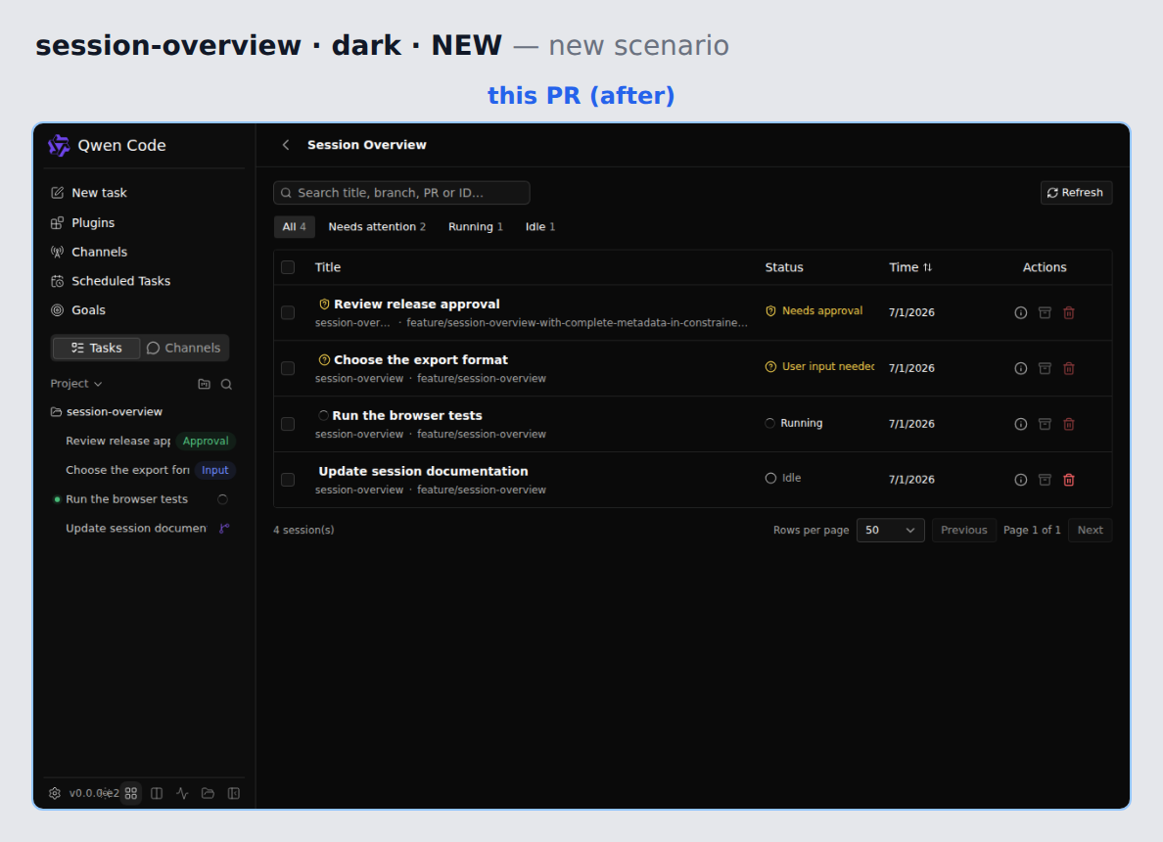Show info for Review release approval
The height and width of the screenshot is (842, 1163).
pyautogui.click(x=1021, y=313)
